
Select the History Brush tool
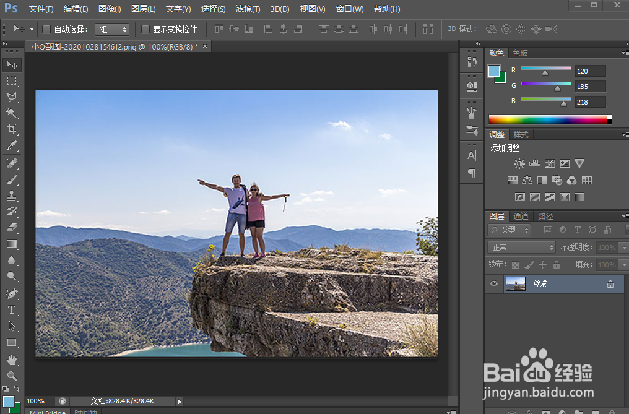pos(12,212)
